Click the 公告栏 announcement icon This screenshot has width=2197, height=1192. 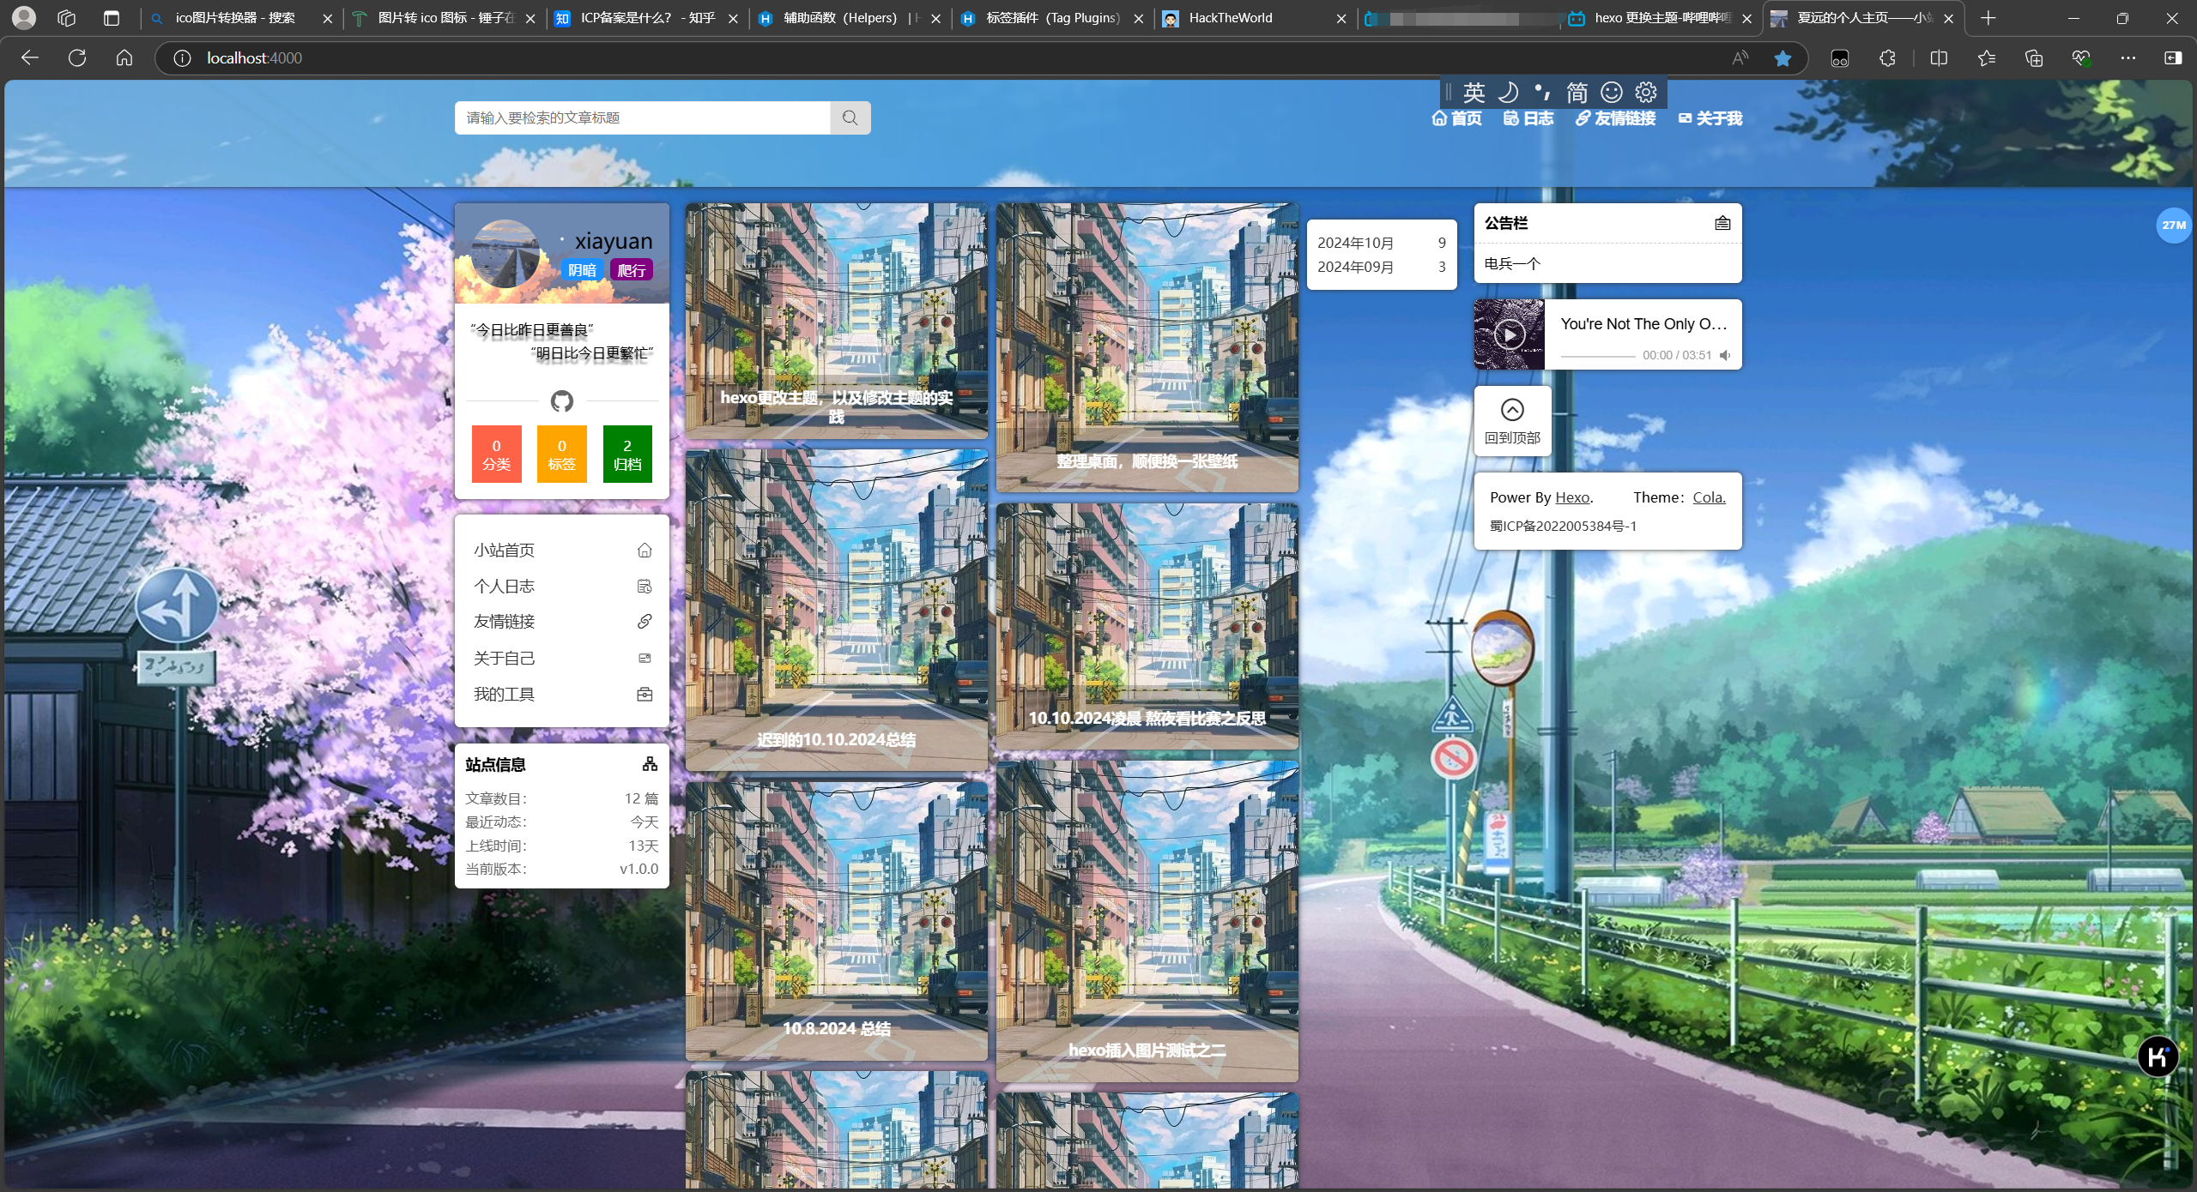(x=1722, y=223)
